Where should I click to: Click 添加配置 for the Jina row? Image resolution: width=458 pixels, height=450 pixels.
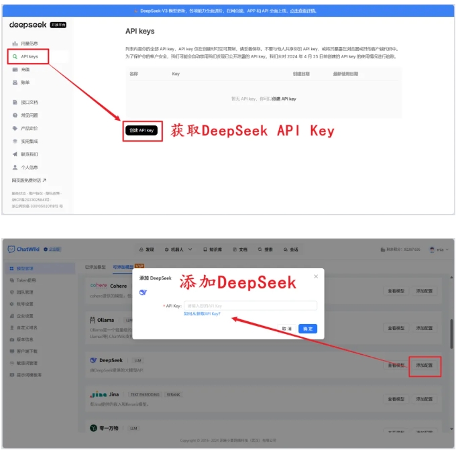click(x=424, y=399)
